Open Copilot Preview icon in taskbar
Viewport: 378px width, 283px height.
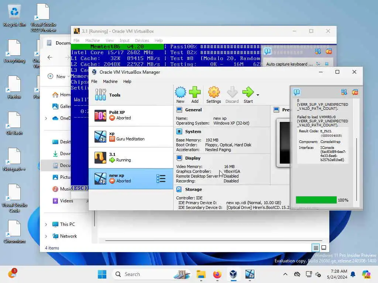[x=366, y=274]
